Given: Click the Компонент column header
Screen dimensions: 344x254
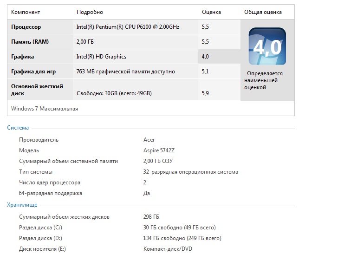Looking at the screenshot, I should 26,12.
